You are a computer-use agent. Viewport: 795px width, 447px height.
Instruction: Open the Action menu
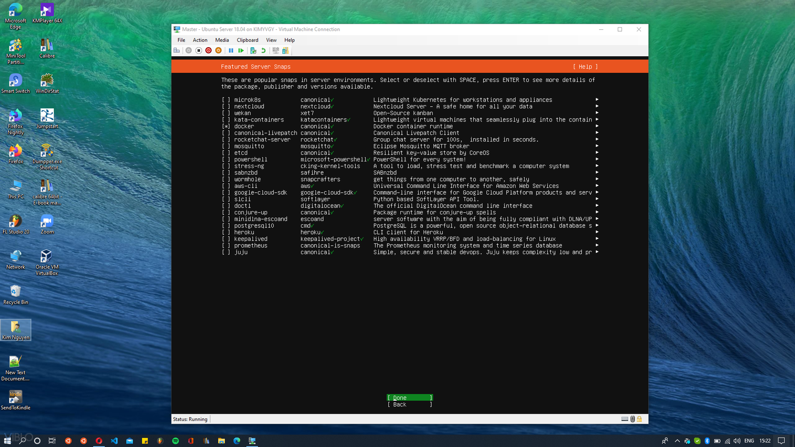click(200, 40)
